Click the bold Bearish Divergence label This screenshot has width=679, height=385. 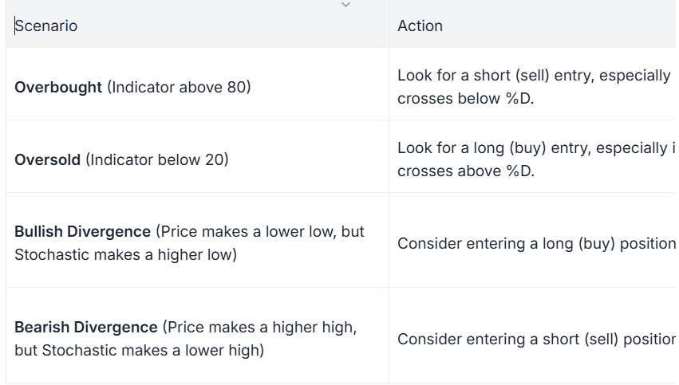[x=86, y=328]
